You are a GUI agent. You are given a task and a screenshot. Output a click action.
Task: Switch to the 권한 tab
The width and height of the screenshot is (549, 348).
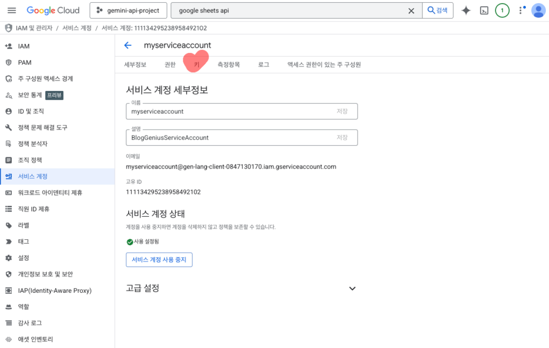click(170, 65)
